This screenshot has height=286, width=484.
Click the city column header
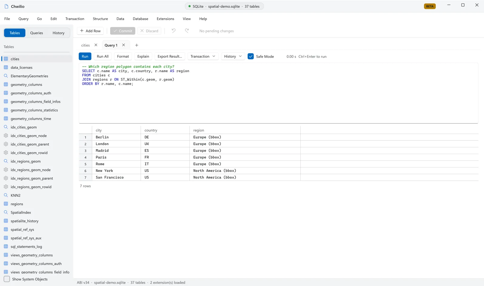(x=116, y=130)
